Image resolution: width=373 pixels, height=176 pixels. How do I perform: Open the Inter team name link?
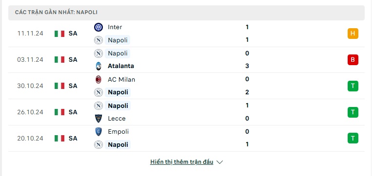(115, 27)
